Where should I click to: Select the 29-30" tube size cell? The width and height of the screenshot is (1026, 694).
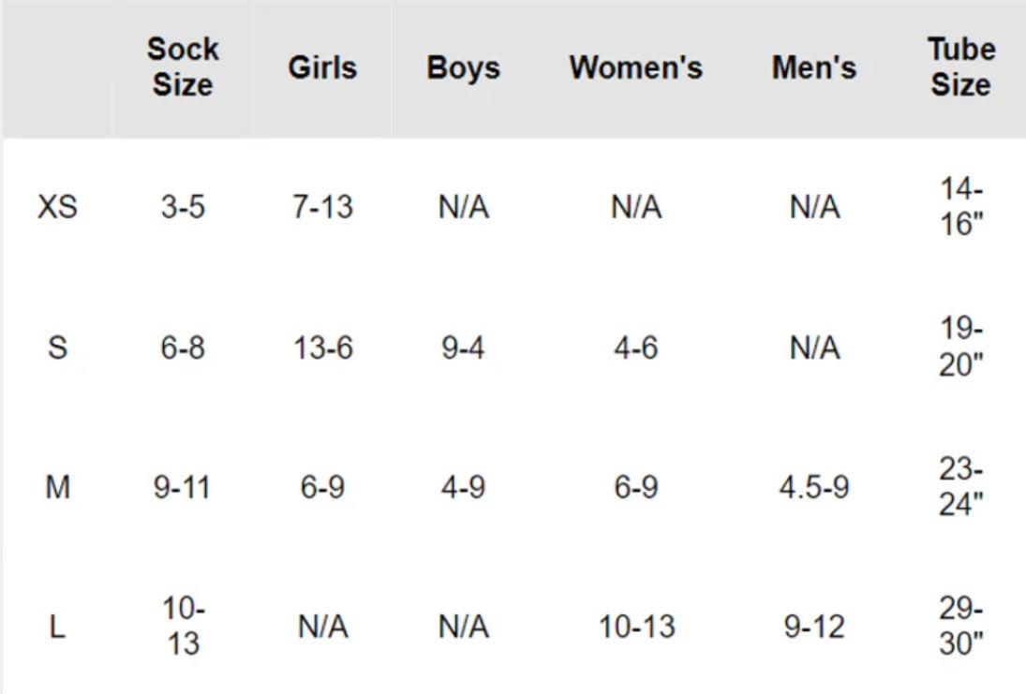click(960, 628)
